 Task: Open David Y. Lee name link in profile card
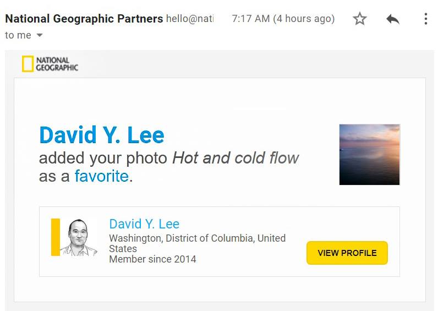(x=144, y=224)
